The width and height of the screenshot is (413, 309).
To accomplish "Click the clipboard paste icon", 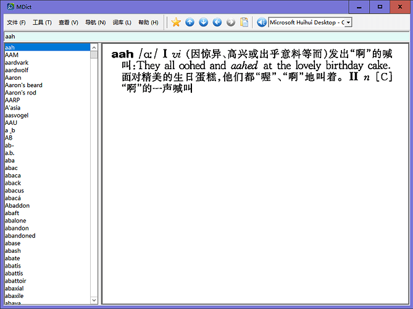I will pyautogui.click(x=244, y=22).
